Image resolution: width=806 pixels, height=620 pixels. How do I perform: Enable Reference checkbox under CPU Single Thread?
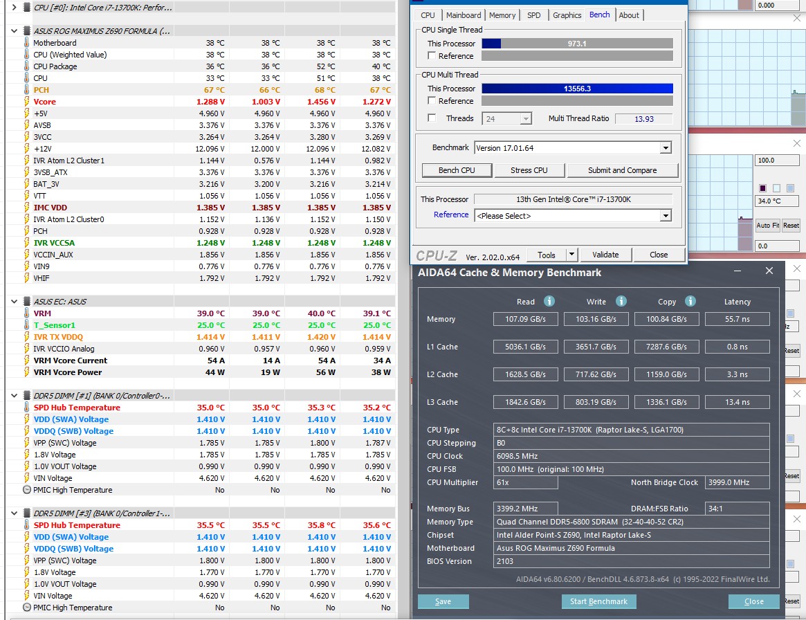coord(432,55)
